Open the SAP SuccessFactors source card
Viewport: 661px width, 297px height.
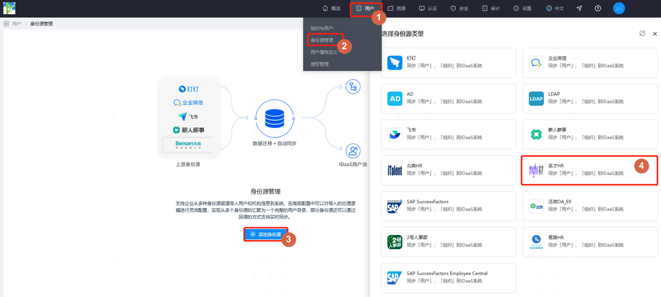(449, 206)
